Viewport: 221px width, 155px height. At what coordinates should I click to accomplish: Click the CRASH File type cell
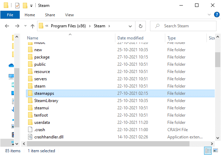[x=178, y=130]
